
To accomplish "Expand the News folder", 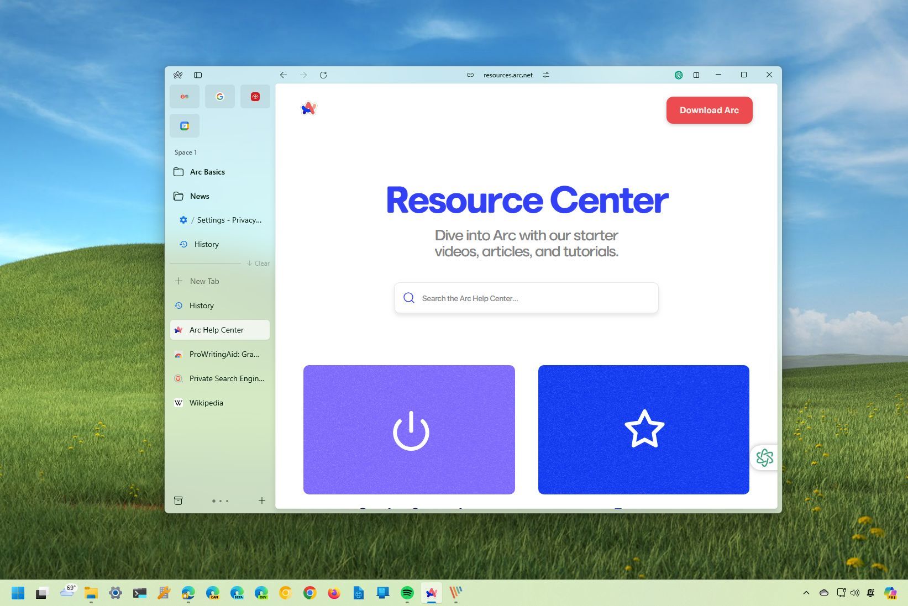I will point(199,196).
